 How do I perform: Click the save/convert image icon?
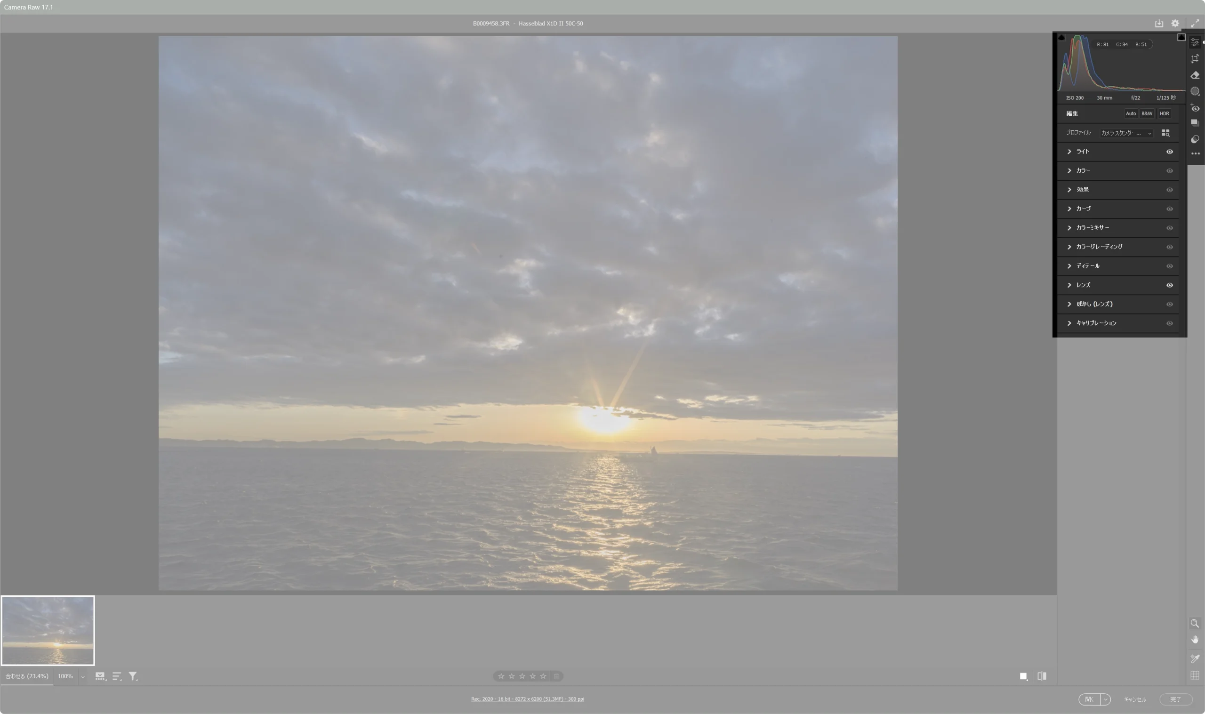[x=1159, y=23]
